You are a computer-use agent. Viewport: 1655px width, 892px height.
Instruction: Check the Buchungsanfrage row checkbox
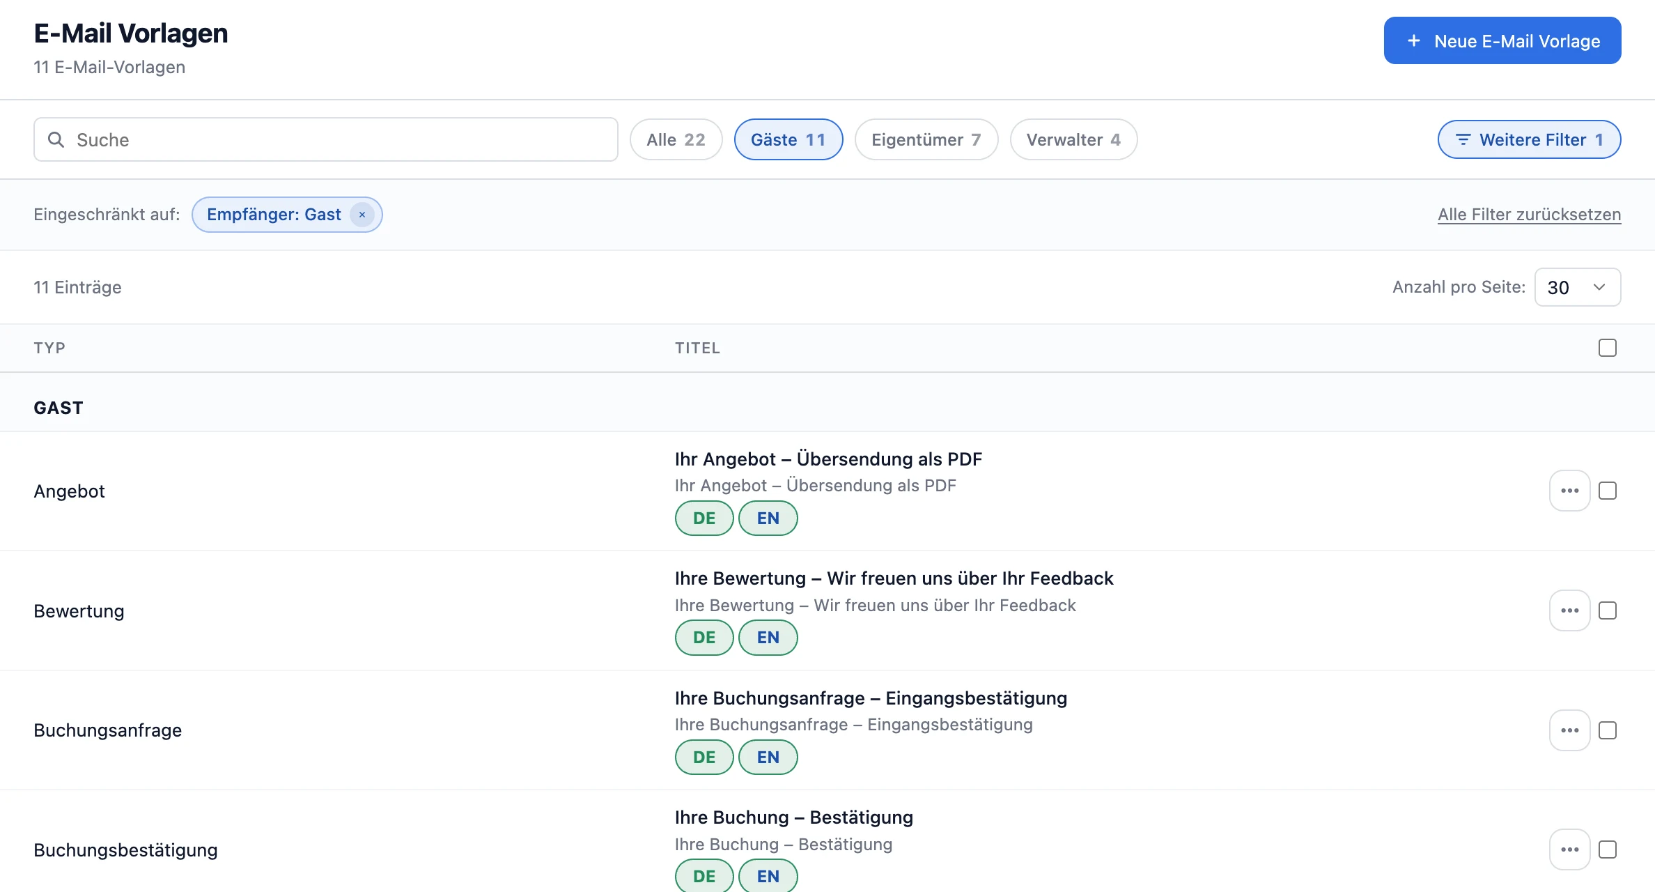pyautogui.click(x=1608, y=730)
